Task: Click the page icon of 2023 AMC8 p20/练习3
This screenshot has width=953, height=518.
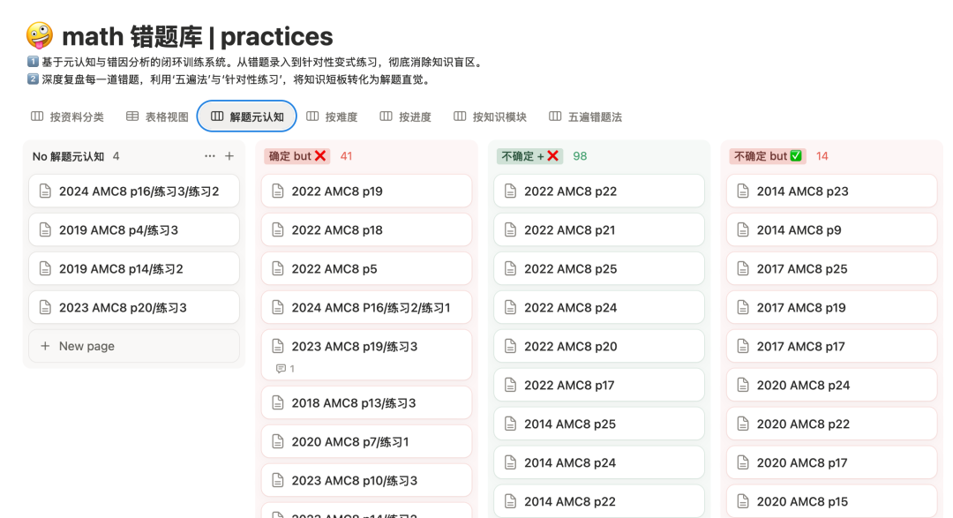Action: 45,308
